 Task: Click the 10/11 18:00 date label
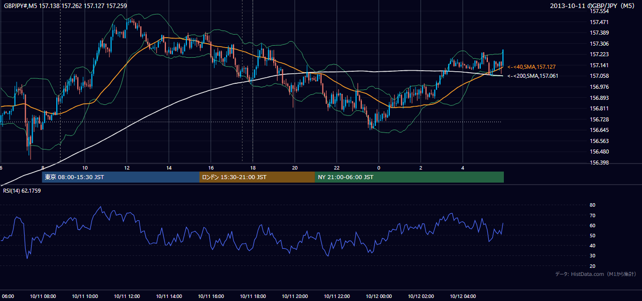click(253, 296)
